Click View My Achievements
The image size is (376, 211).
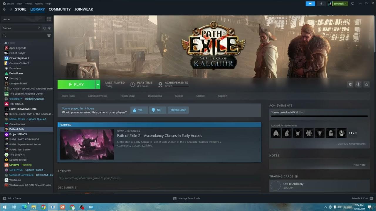point(351,144)
